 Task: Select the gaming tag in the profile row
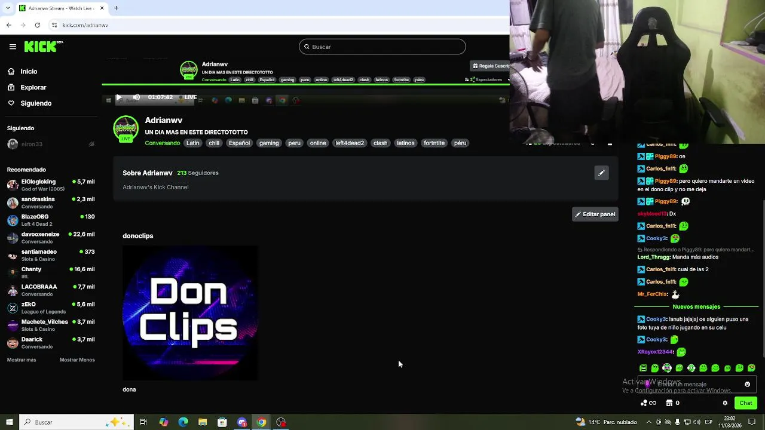269,143
